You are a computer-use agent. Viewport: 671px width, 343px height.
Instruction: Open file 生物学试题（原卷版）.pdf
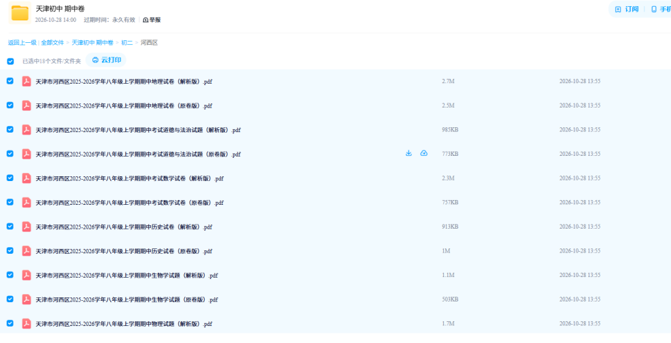(x=127, y=299)
